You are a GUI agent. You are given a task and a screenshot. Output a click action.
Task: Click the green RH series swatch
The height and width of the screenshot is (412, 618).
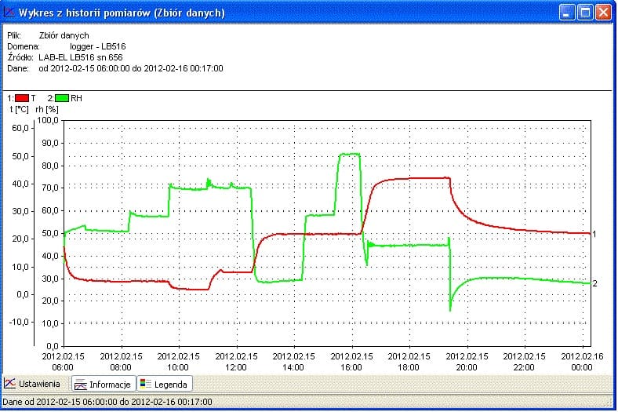pos(62,98)
